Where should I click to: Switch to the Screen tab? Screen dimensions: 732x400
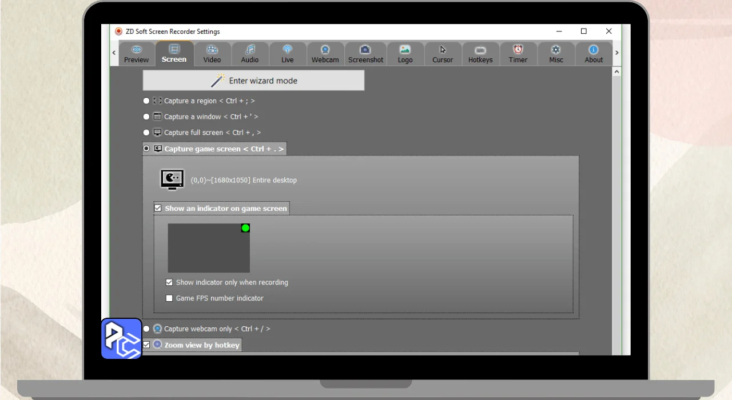click(x=174, y=54)
